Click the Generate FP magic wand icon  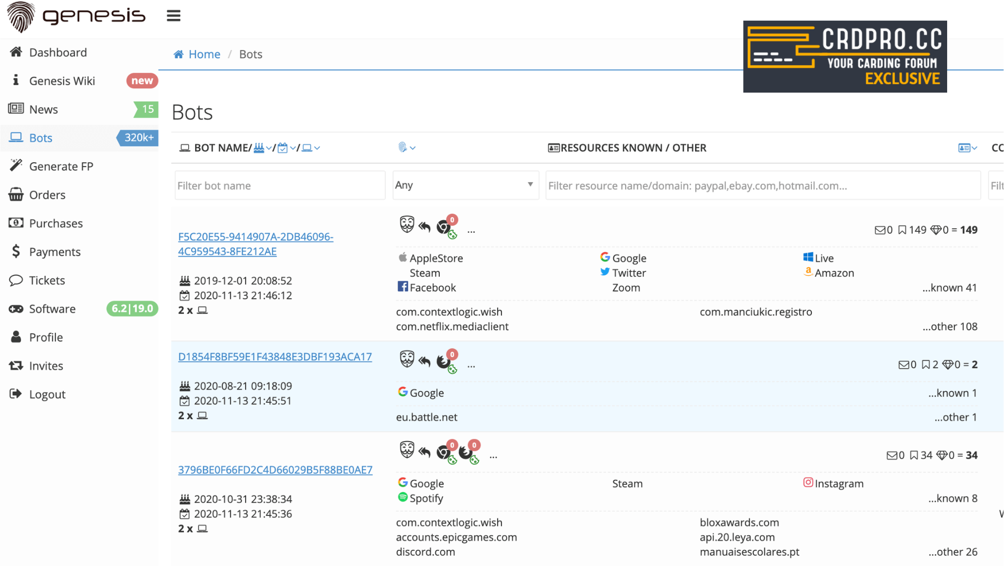coord(16,166)
